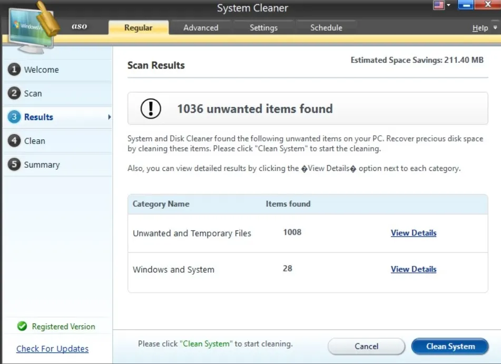Image resolution: width=501 pixels, height=364 pixels.
Task: Click the number 2 Scan step icon
Action: click(14, 93)
